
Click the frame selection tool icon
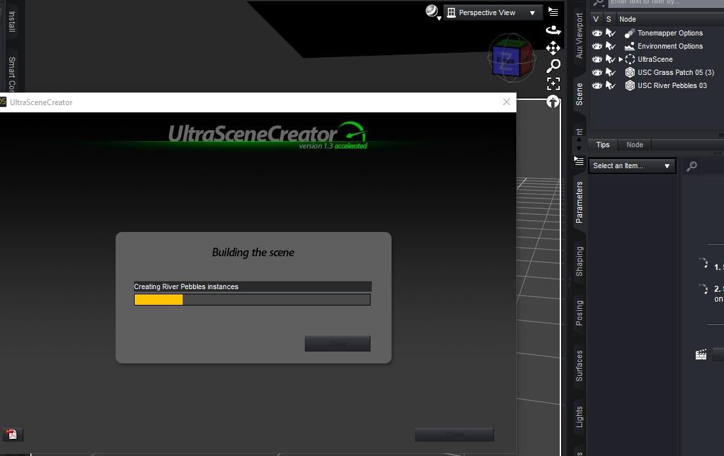click(x=553, y=83)
